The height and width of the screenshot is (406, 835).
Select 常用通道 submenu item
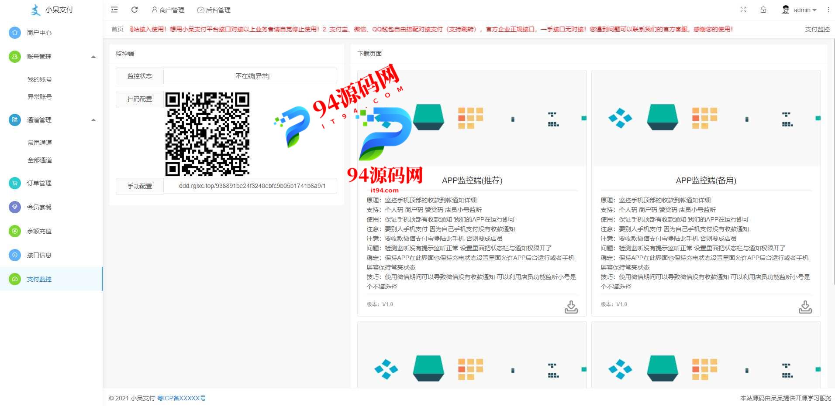(40, 143)
